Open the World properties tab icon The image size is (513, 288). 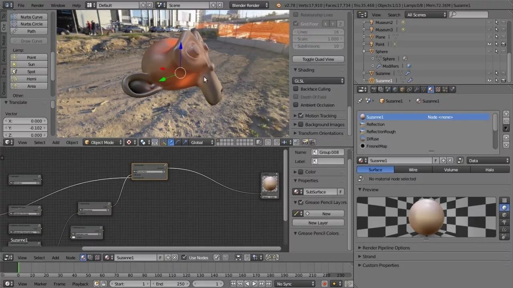tap(395, 90)
